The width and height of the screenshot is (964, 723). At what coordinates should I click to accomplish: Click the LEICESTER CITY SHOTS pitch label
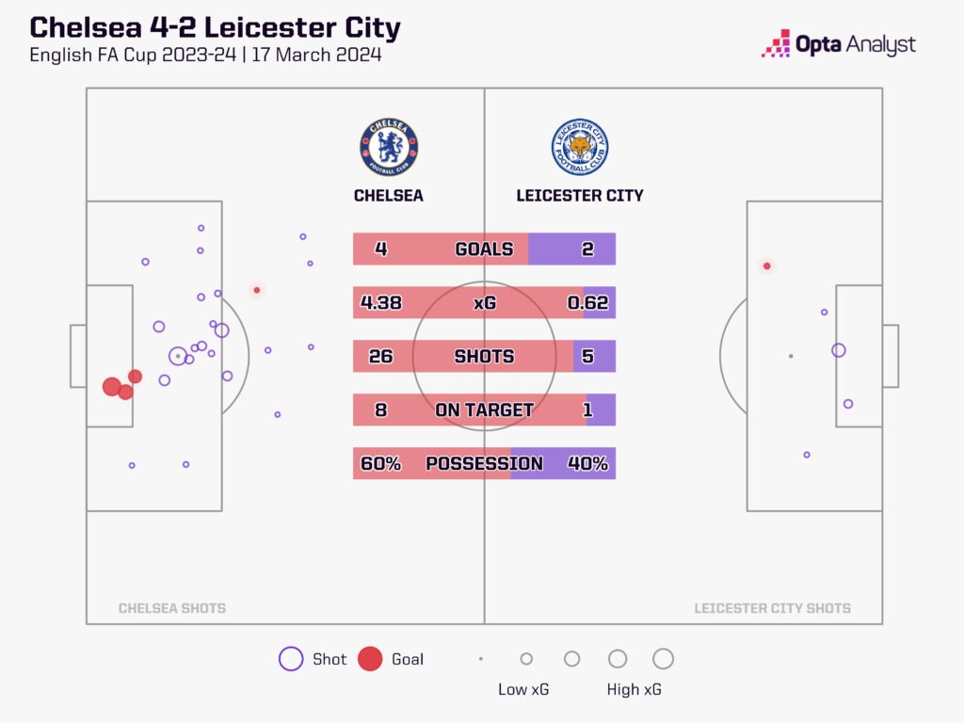[772, 608]
